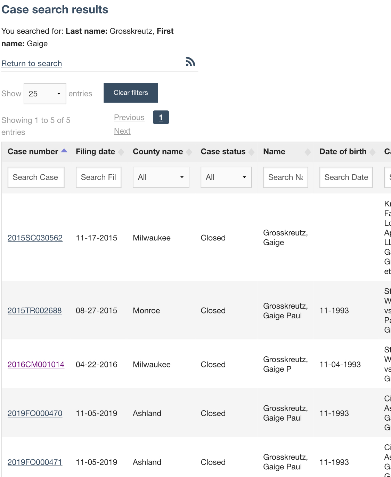Image resolution: width=391 pixels, height=477 pixels.
Task: Go to the Next page
Action: pyautogui.click(x=122, y=131)
